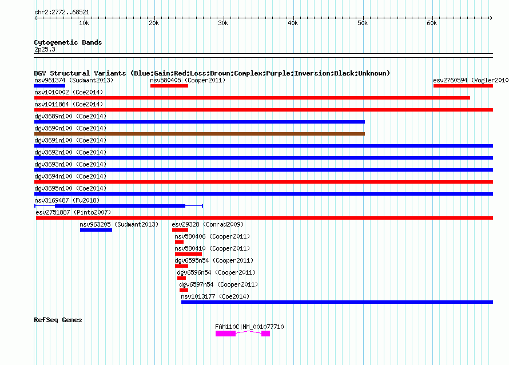Select nsv1013177 (Coe2014) label
This screenshot has width=509, height=365.
(x=215, y=296)
